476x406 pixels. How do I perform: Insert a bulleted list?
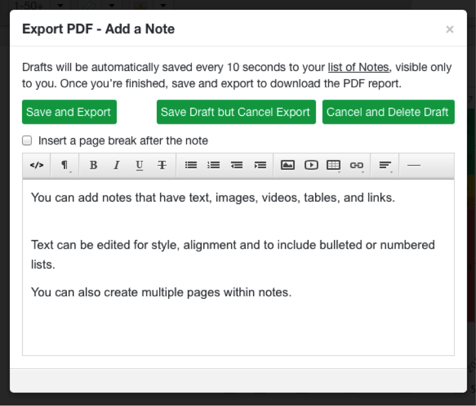tap(191, 165)
